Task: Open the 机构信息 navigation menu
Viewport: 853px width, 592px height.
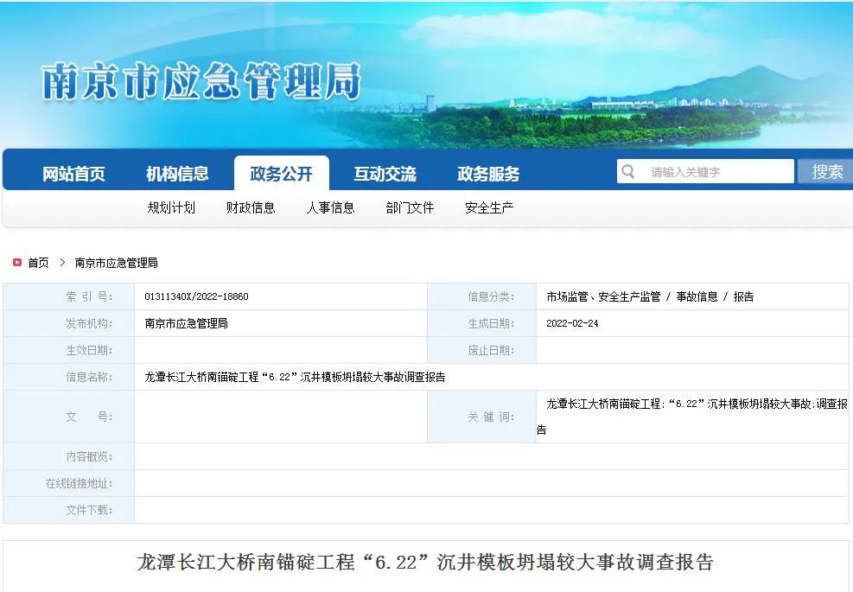Action: (179, 172)
